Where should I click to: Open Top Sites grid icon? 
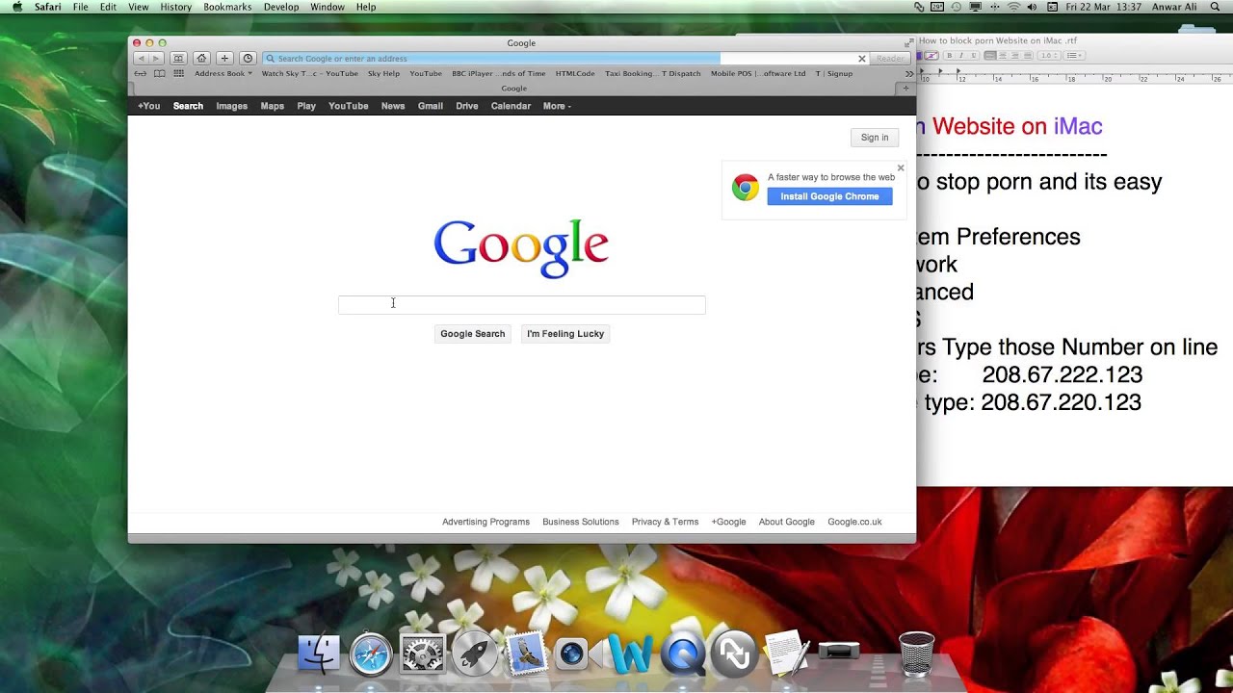178,73
